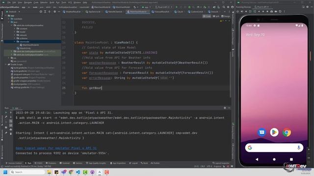Collapse the app module in project tree

pos(6,16)
